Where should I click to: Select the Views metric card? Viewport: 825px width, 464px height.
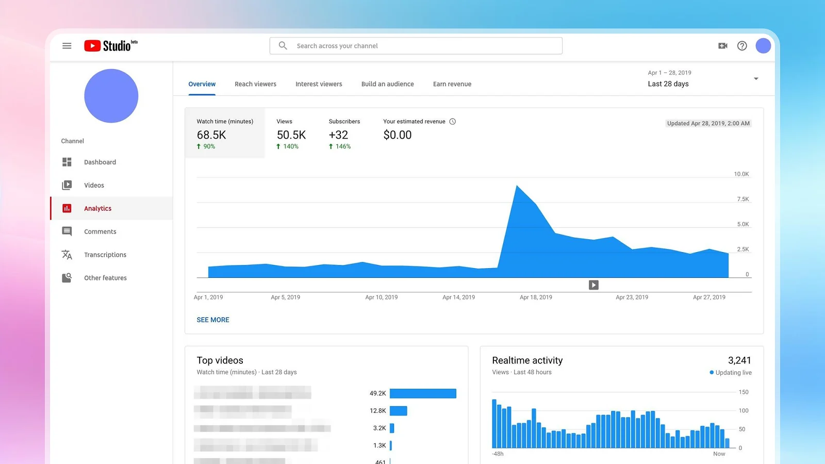pos(291,133)
